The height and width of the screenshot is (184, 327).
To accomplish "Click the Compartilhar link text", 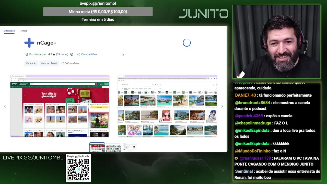I will click(89, 54).
